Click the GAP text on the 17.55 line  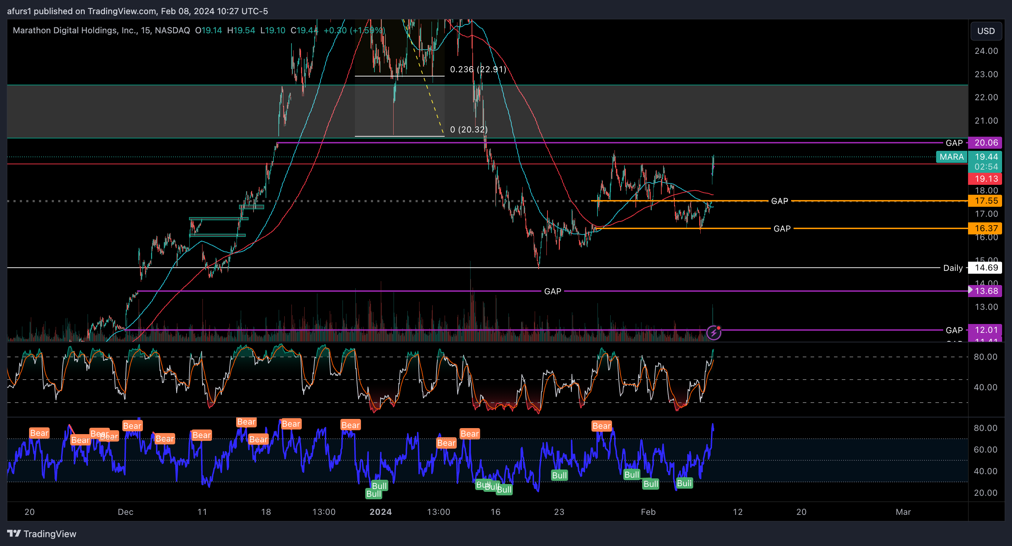click(x=779, y=201)
